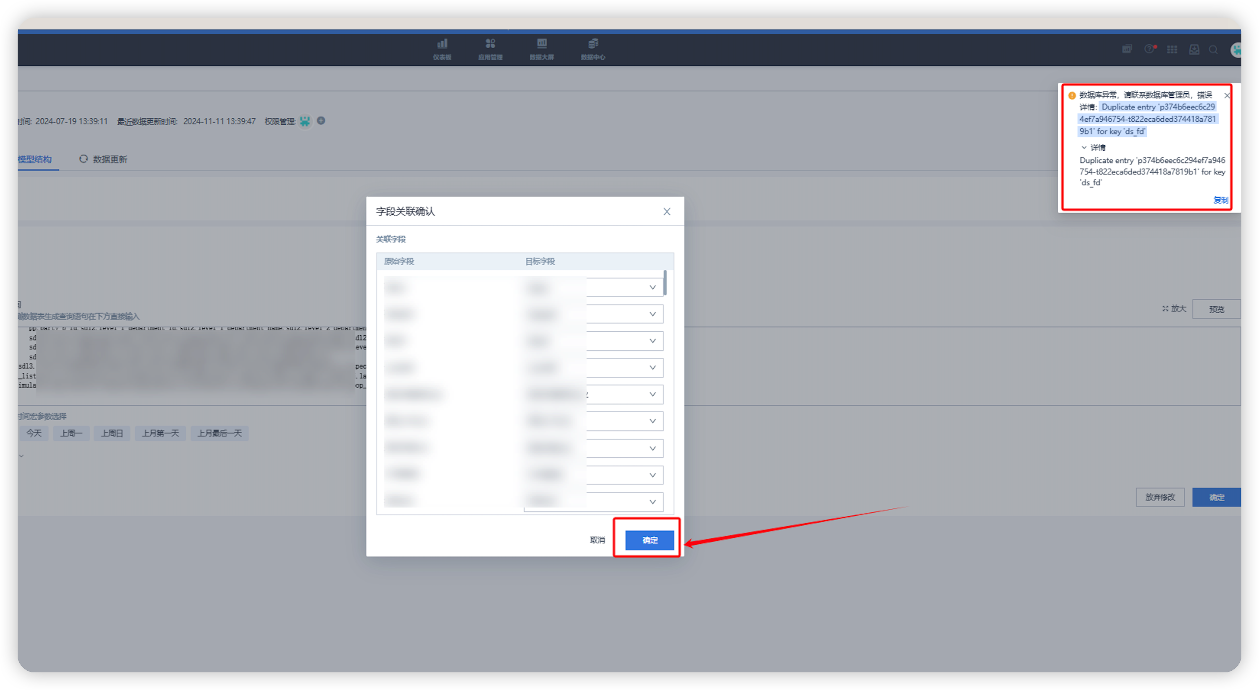Open the second 目标字段 dropdown in dialog
This screenshot has width=1259, height=690.
pyautogui.click(x=594, y=314)
